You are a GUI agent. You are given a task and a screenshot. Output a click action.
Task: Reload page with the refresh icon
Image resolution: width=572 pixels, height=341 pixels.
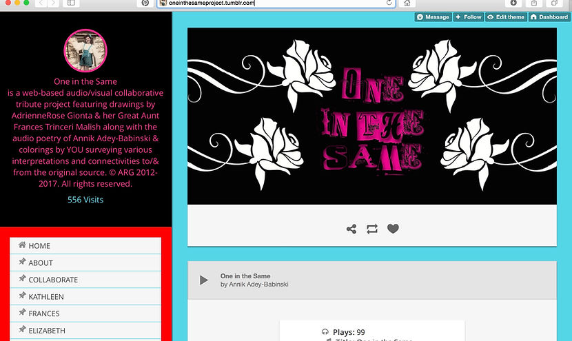tap(389, 3)
